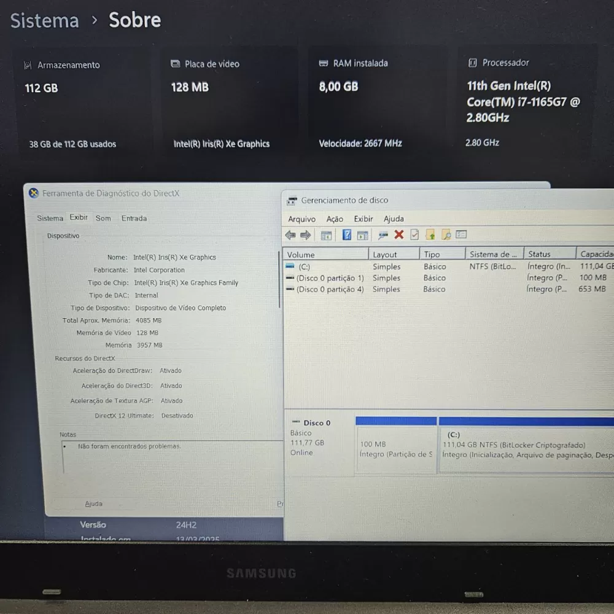Screen dimensions: 614x614
Task: Select the (C:) row in volume list
Action: pyautogui.click(x=449, y=266)
